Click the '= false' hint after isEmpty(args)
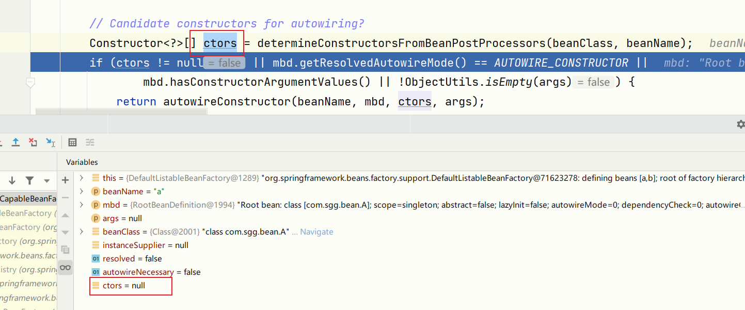745x310 pixels. click(x=593, y=82)
